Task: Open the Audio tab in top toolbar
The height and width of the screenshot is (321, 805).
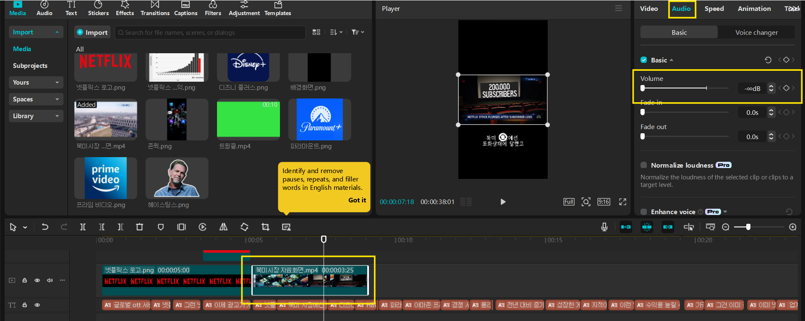Action: point(44,8)
